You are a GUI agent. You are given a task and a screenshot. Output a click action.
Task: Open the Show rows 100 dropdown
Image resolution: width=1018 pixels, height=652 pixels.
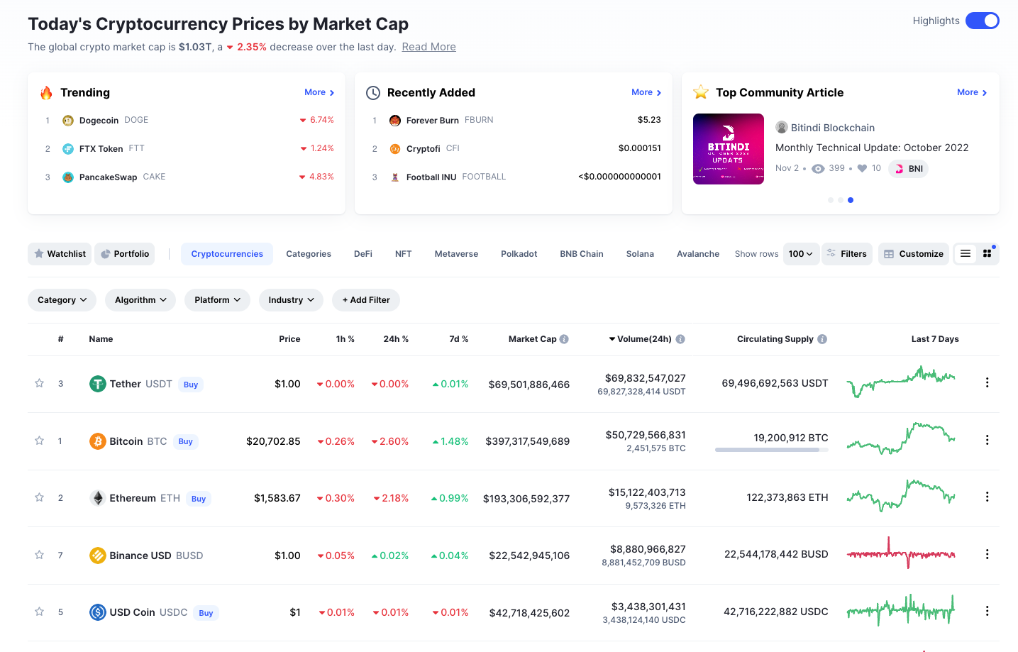point(801,254)
